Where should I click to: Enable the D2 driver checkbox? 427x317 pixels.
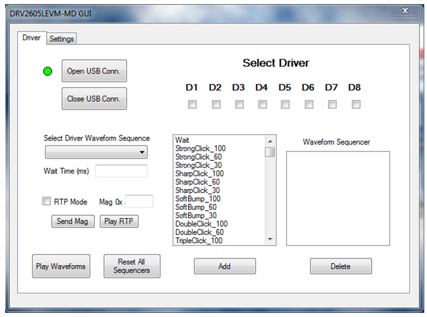(x=216, y=104)
